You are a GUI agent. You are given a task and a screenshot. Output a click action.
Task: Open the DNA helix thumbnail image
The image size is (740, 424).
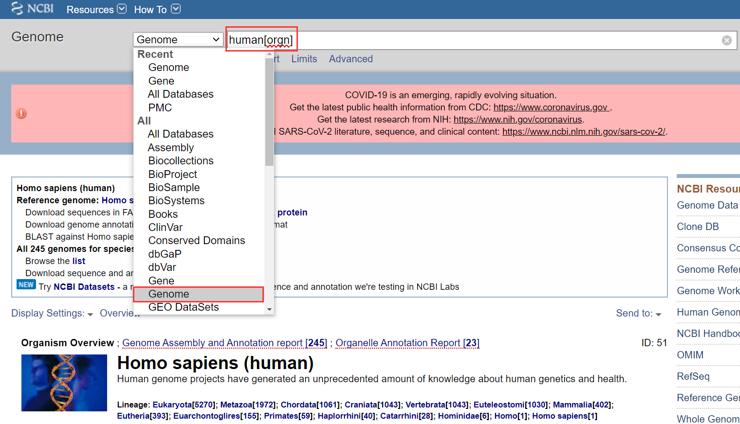[x=64, y=383]
